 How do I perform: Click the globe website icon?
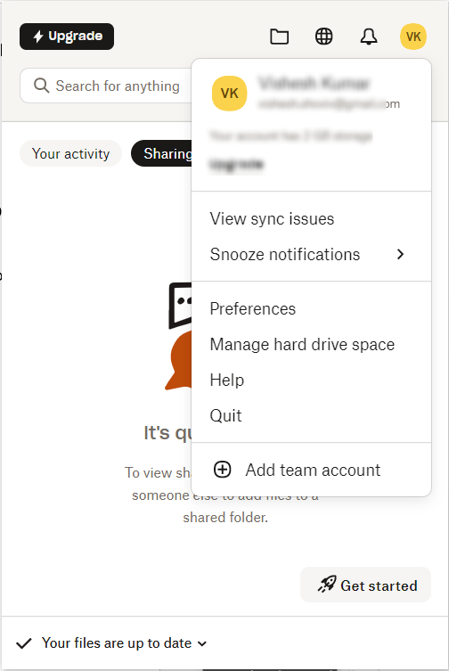pos(323,37)
